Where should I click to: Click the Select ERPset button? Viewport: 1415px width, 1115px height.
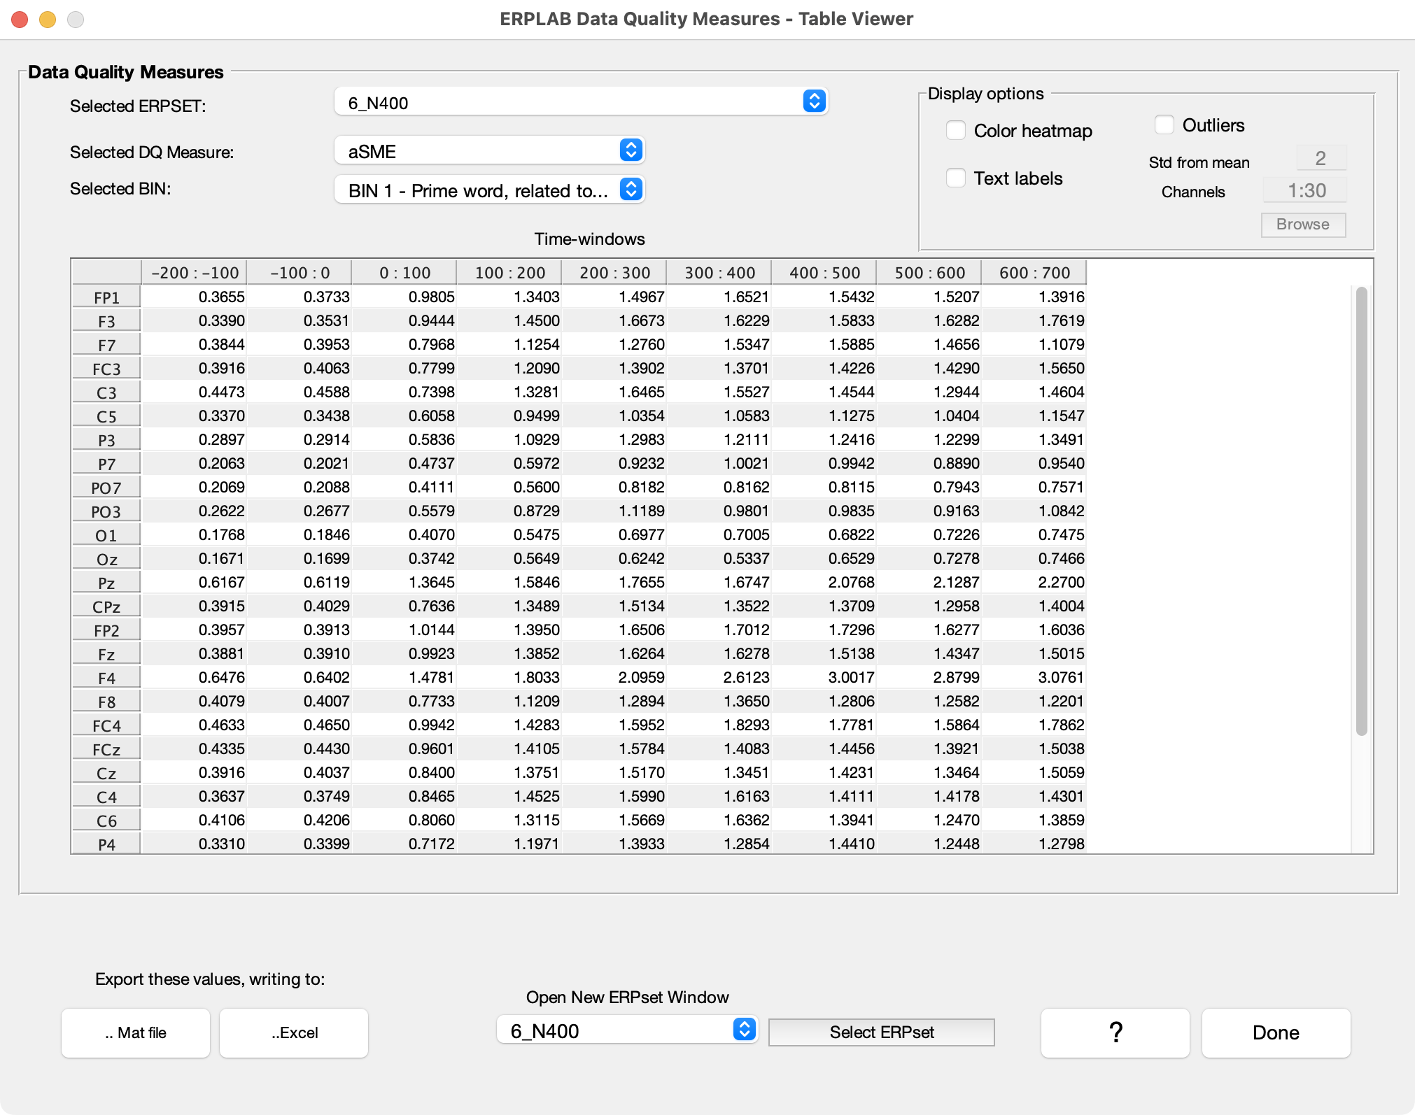coord(881,1032)
